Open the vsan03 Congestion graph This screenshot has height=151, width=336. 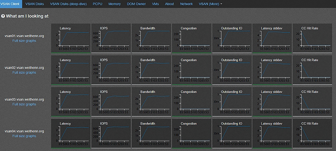(x=192, y=102)
